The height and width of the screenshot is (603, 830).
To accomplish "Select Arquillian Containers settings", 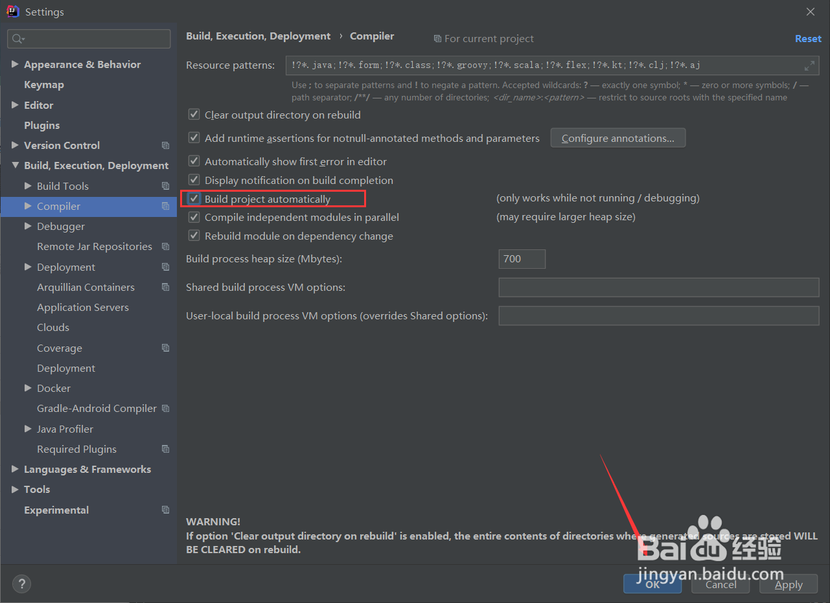I will (x=86, y=288).
